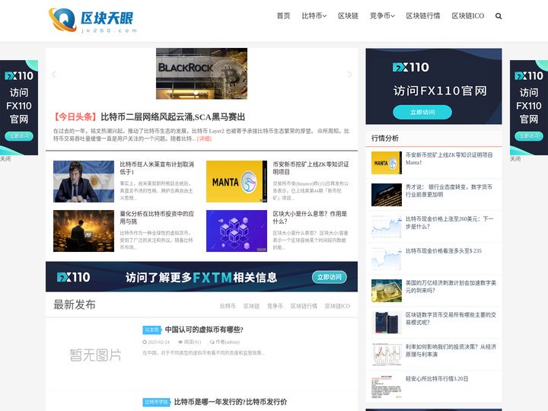Screen dimensions: 548x411
Task: Open sidebar phone screens thumbnail
Action: point(387,323)
